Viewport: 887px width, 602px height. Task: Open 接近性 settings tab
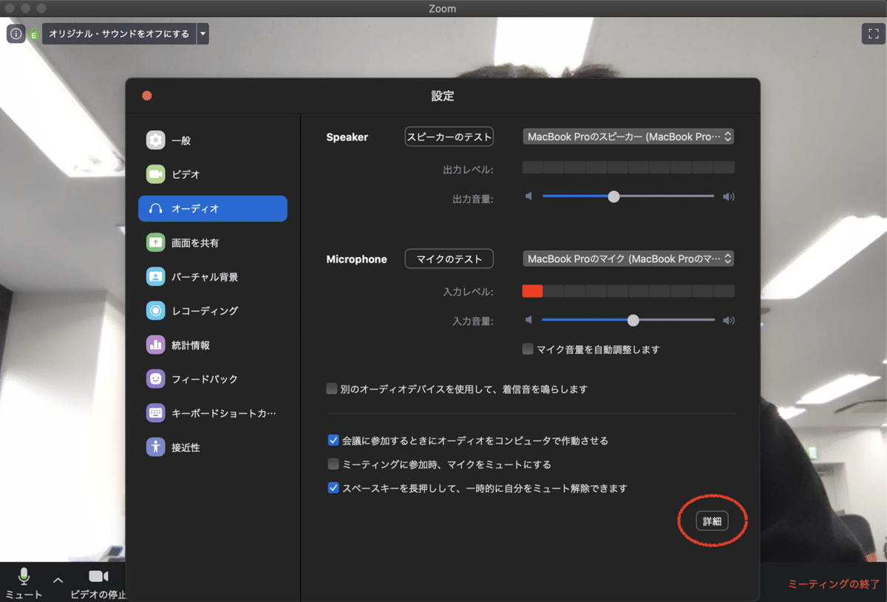tap(213, 447)
